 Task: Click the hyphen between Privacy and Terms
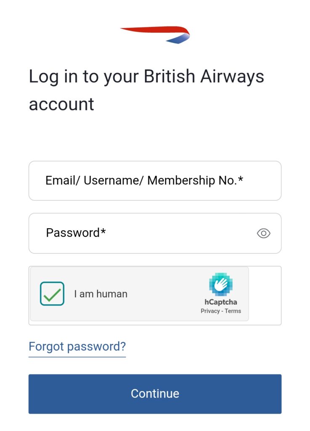coord(223,311)
